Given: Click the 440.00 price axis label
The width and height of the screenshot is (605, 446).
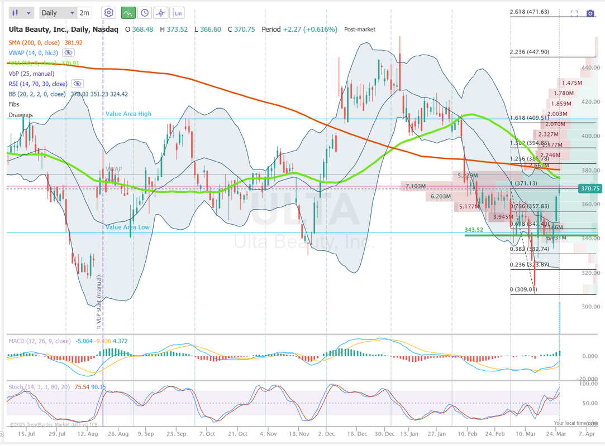Looking at the screenshot, I should click(590, 67).
